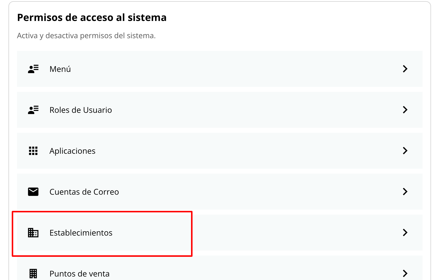
Task: Select the Puntos de venta register icon
Action: pos(33,274)
